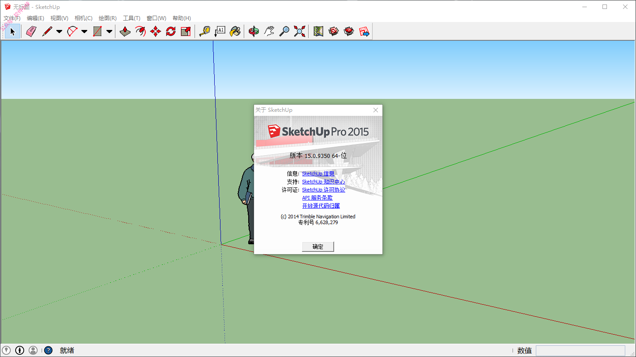The width and height of the screenshot is (636, 357).
Task: Open the SketchUp 许可协议 link
Action: [x=323, y=190]
